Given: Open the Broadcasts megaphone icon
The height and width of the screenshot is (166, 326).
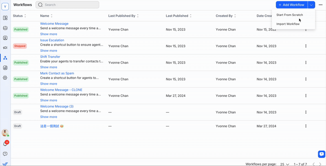Looking at the screenshot, I should tap(5, 48).
